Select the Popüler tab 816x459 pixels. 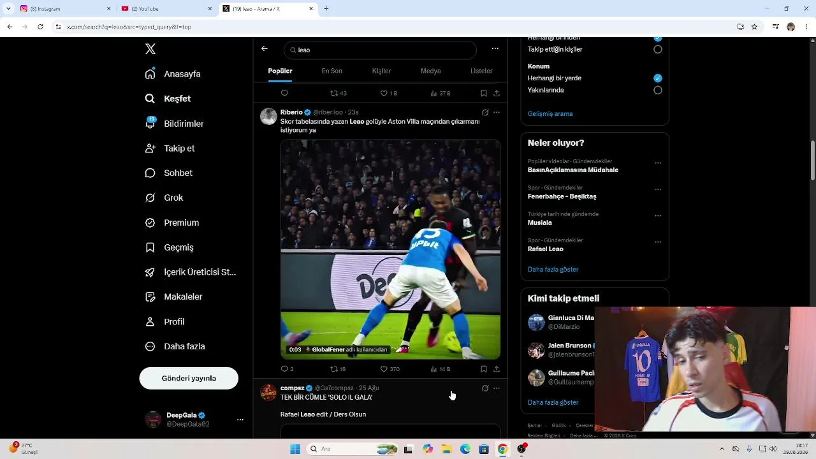tap(280, 71)
